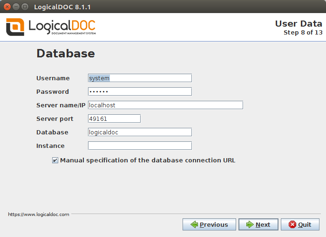
Task: Click the Server port field showing 49161
Action: pos(115,118)
